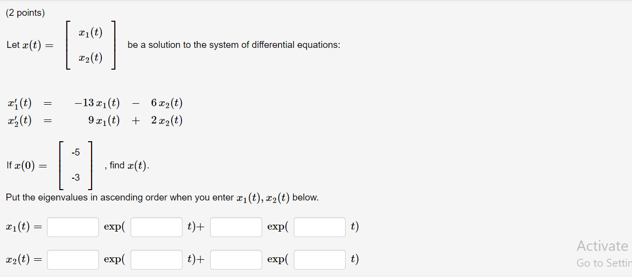
Task: Click the "(2 points)" label
Action: [25, 13]
